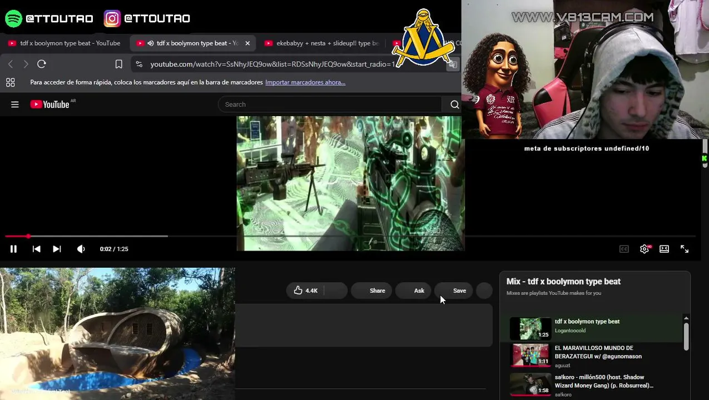Screen dimensions: 709x400
Task: Click aguuzt channel name in playlist
Action: click(562, 366)
